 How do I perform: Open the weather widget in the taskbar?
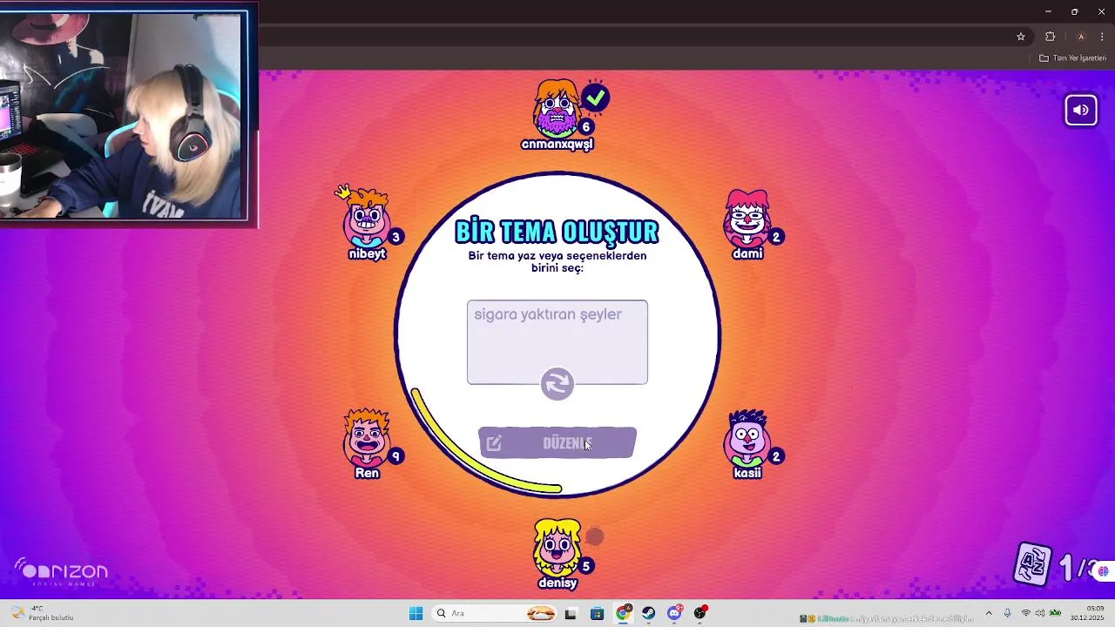click(44, 613)
